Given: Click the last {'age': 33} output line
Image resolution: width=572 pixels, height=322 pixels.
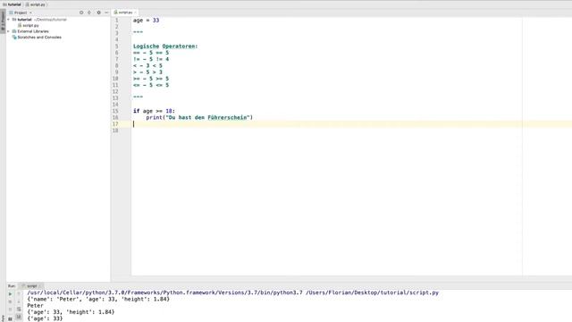Looking at the screenshot, I should coord(45,318).
